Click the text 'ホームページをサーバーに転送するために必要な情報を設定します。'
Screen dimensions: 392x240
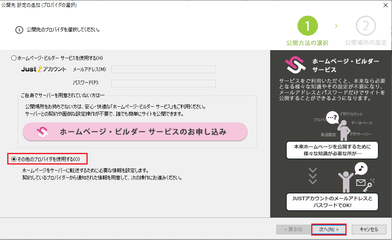coord(86,171)
